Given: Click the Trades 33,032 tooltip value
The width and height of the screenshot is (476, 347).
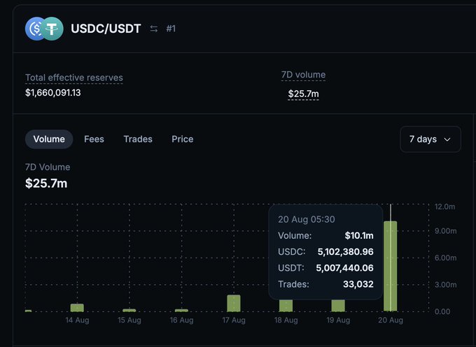Looking at the screenshot, I should pos(358,284).
